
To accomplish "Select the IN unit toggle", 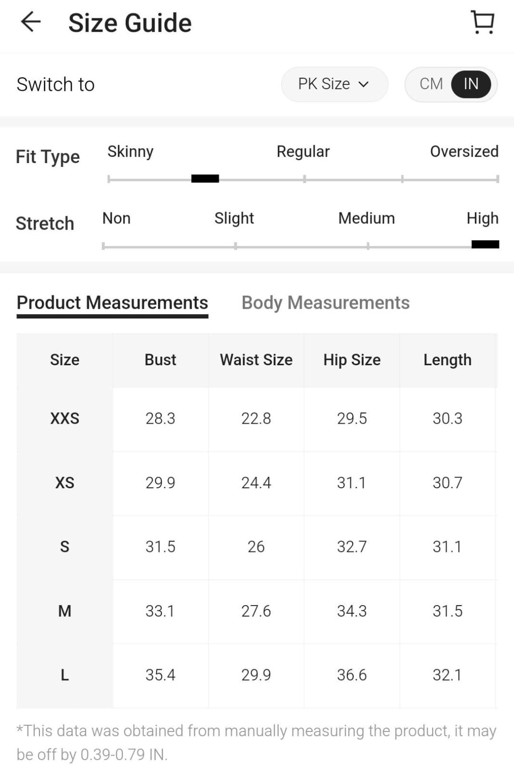I will click(471, 84).
